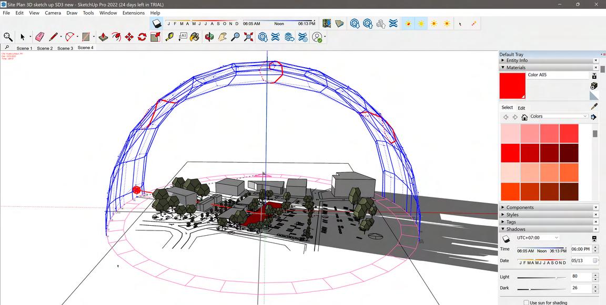Expand the Components panel header
The width and height of the screenshot is (606, 305).
(x=520, y=207)
